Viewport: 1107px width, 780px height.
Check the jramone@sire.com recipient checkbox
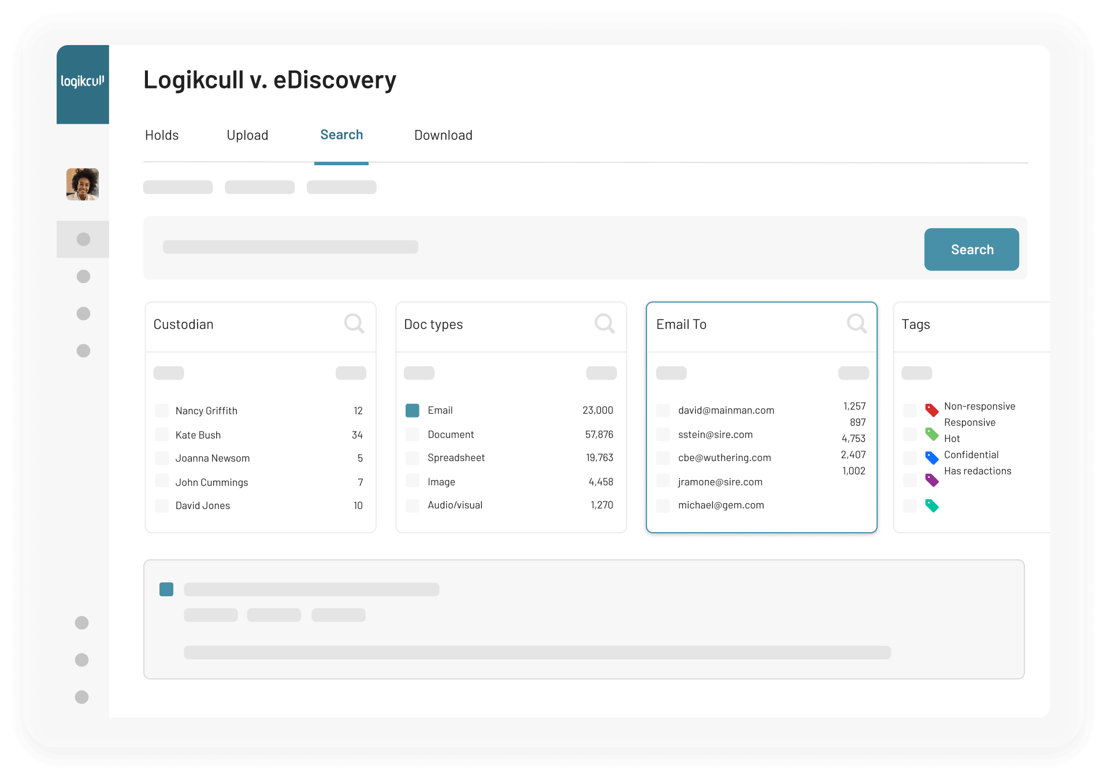pos(662,481)
